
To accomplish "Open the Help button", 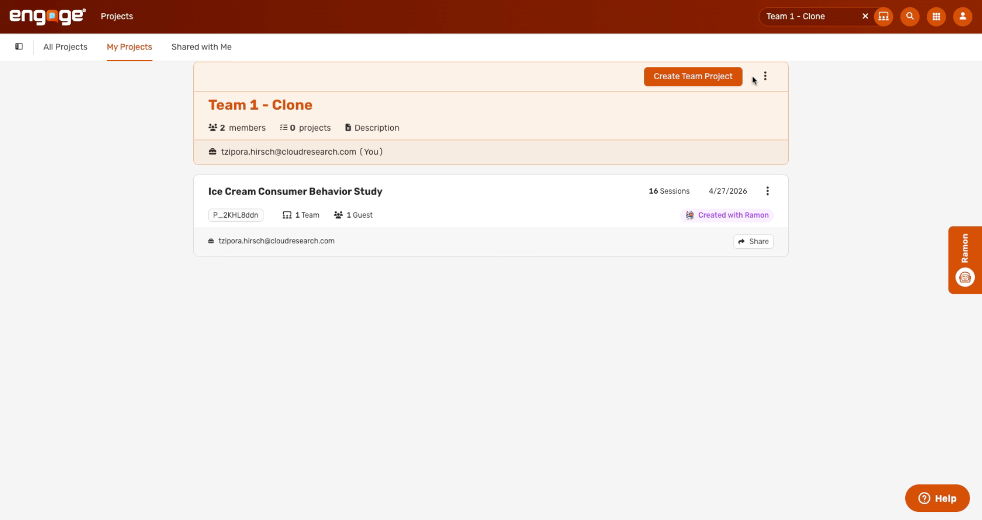I will (x=937, y=499).
